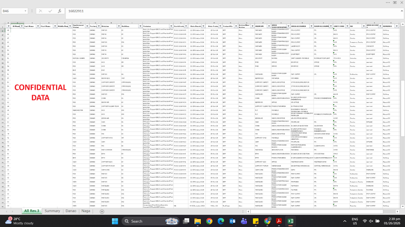The height and width of the screenshot is (227, 405).
Task: Open the Factory column filter dropdown
Action: 99,26
